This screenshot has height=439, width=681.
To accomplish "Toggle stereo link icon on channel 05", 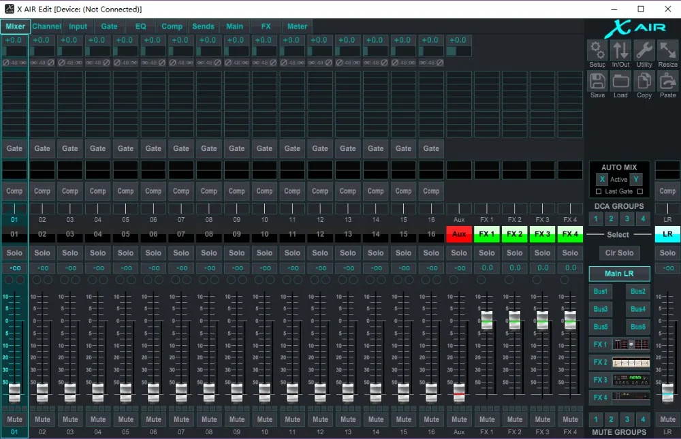I will [x=134, y=63].
